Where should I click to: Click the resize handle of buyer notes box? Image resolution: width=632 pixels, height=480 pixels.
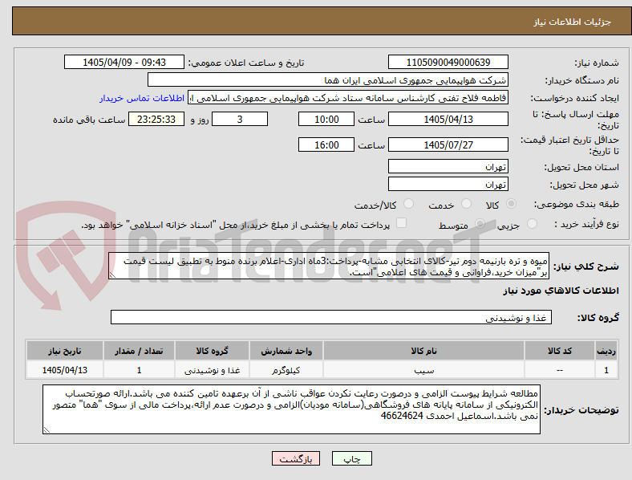[47, 430]
